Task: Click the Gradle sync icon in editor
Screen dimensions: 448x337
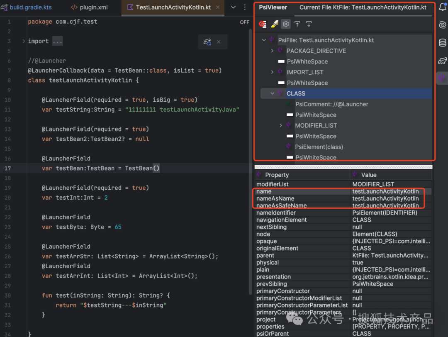Action: click(207, 42)
